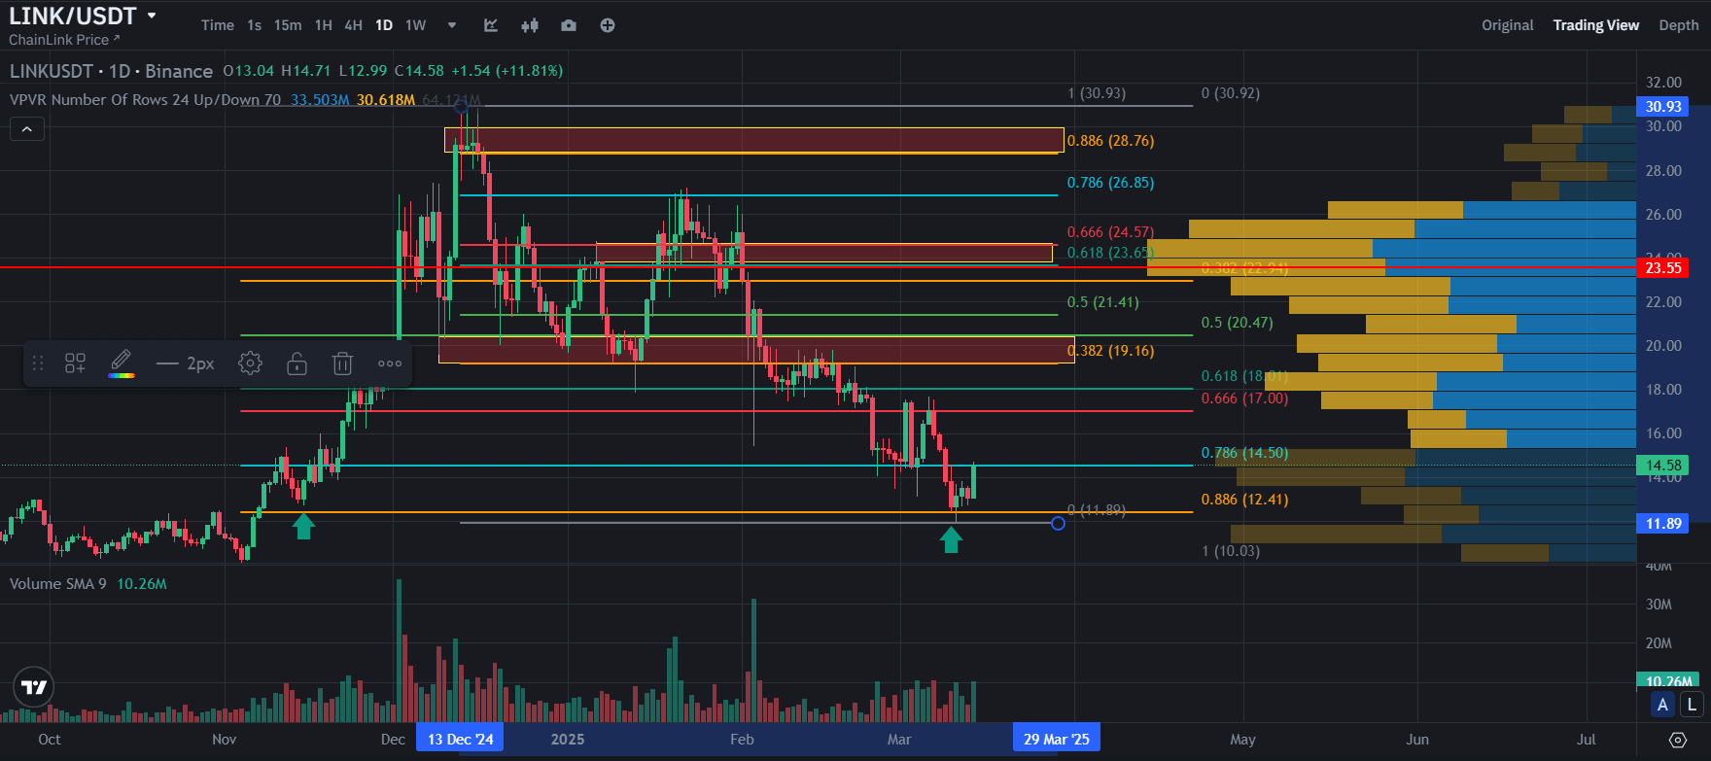The image size is (1711, 761).
Task: Take a chart snapshot with camera icon
Action: [569, 25]
